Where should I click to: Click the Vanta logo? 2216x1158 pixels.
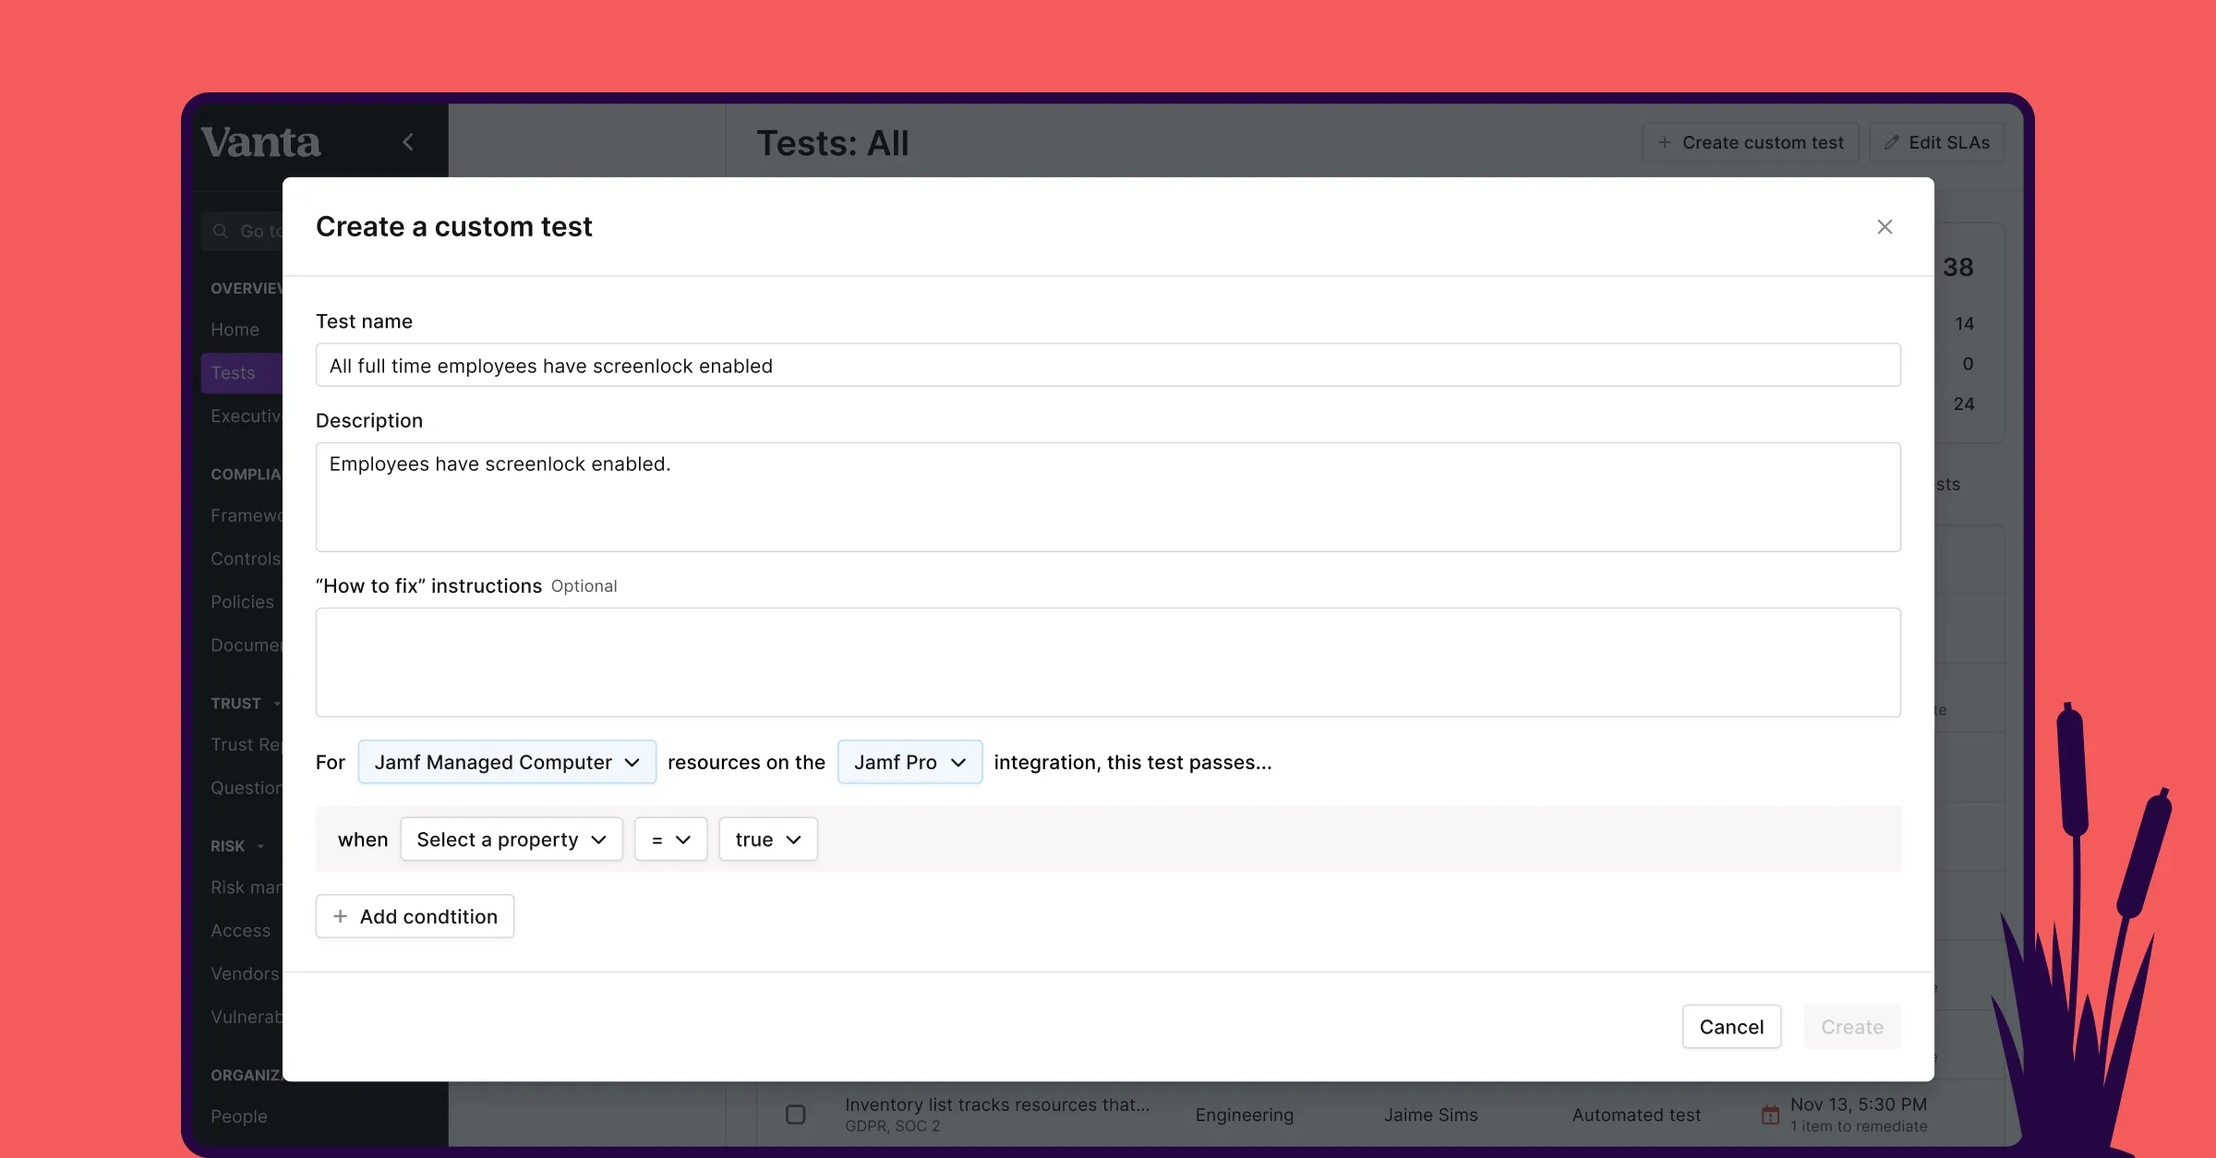(x=259, y=140)
